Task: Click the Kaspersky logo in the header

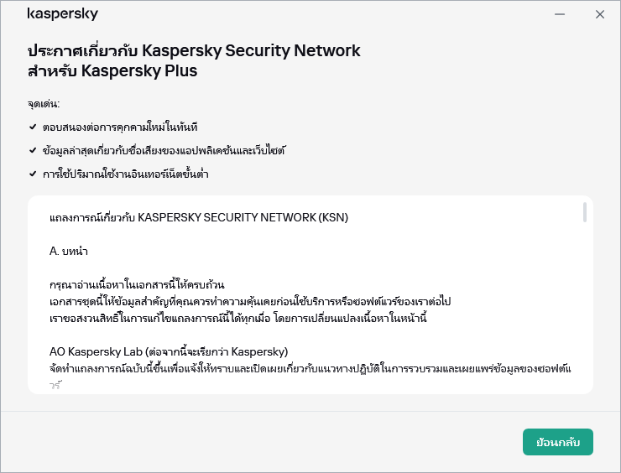Action: (x=63, y=14)
